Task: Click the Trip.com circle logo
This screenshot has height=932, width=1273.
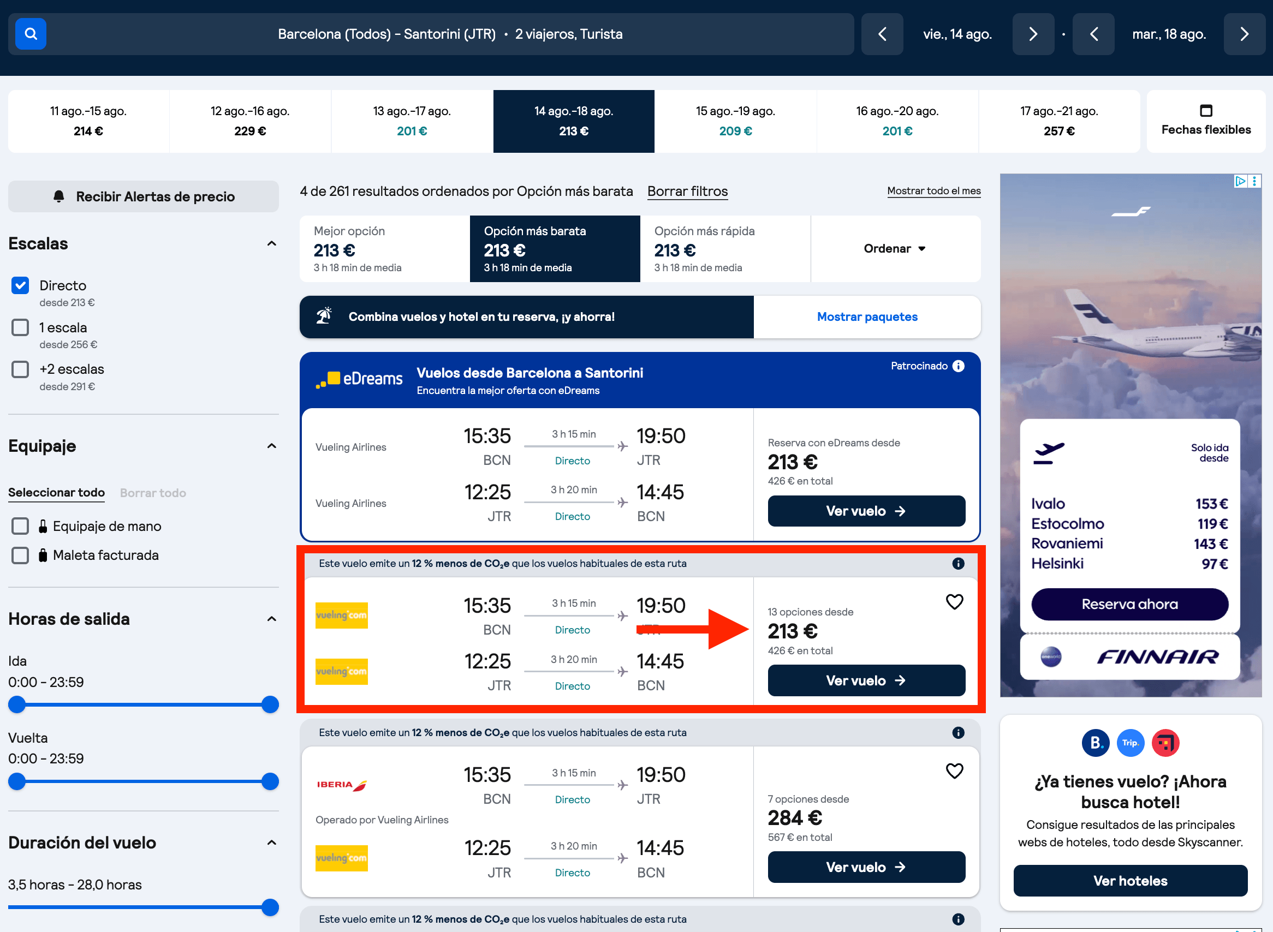Action: 1130,743
